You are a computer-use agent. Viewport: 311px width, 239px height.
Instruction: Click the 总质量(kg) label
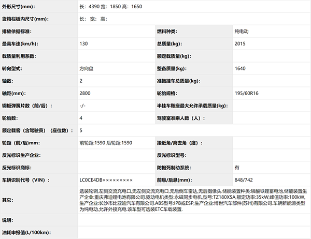click(169, 44)
